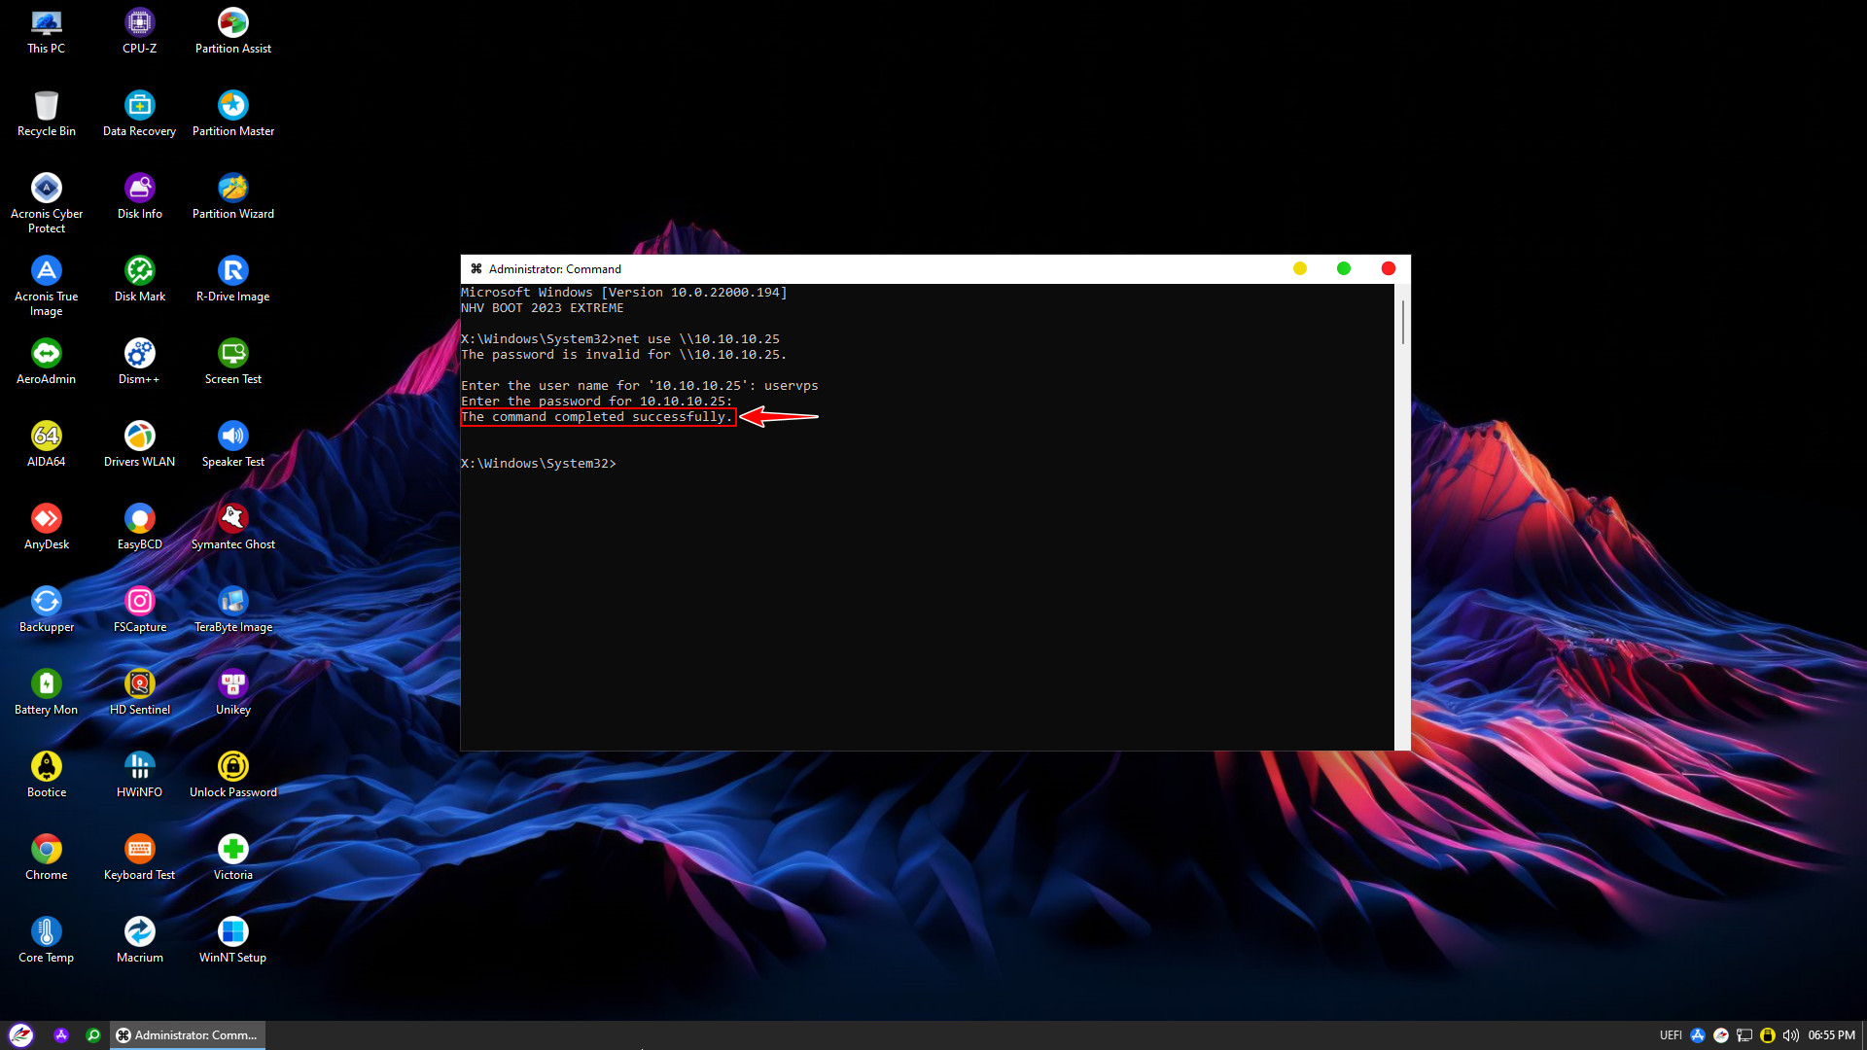The height and width of the screenshot is (1050, 1867).
Task: Select the Administrator Command taskbar button
Action: pyautogui.click(x=188, y=1035)
